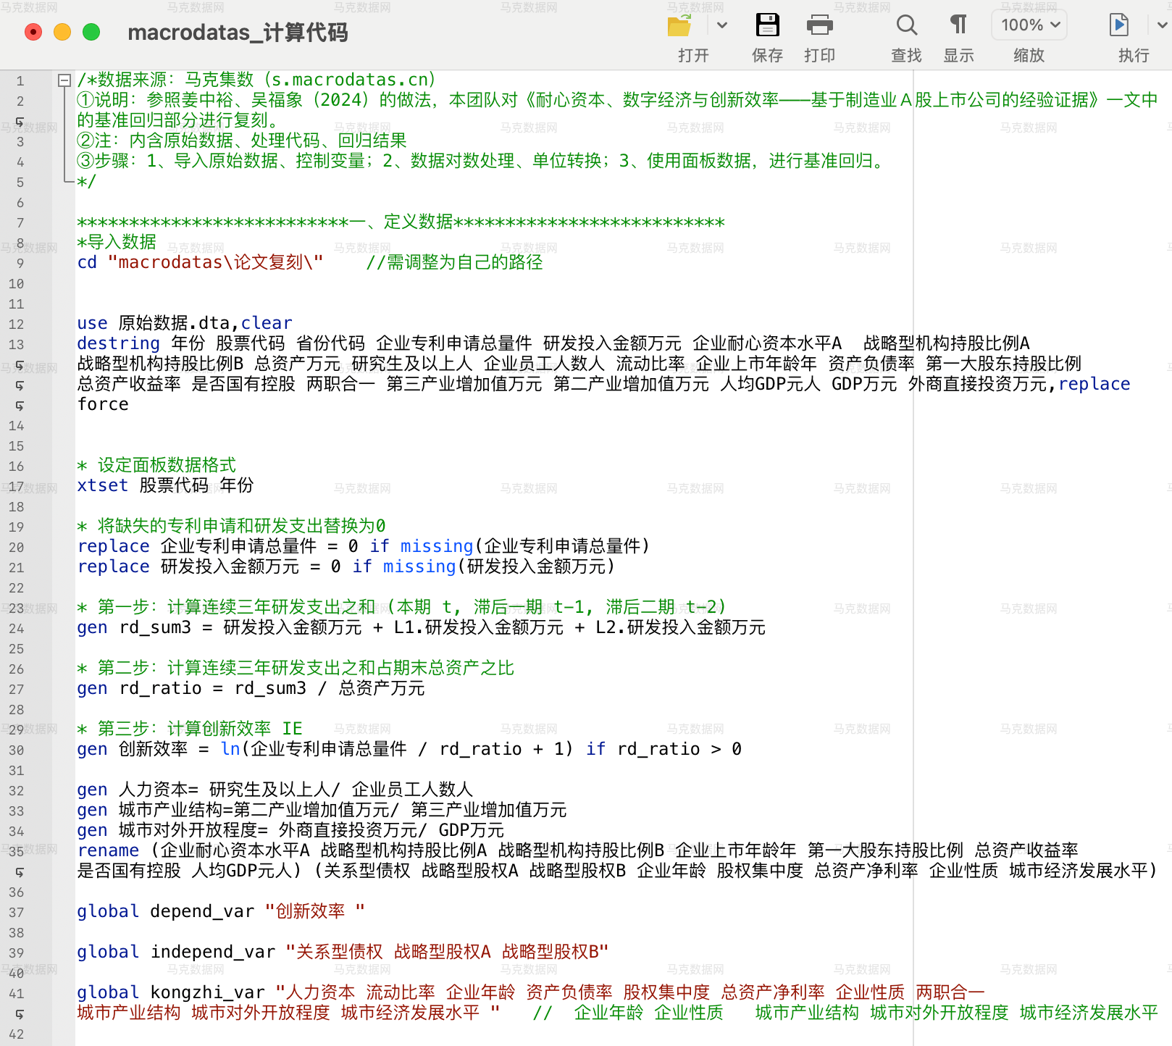The image size is (1172, 1046).
Task: Click the comment starting '* 第一步'
Action: point(401,607)
